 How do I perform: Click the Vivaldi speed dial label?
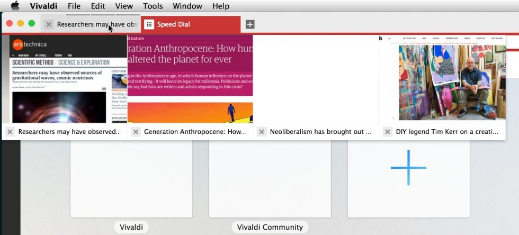(131, 227)
